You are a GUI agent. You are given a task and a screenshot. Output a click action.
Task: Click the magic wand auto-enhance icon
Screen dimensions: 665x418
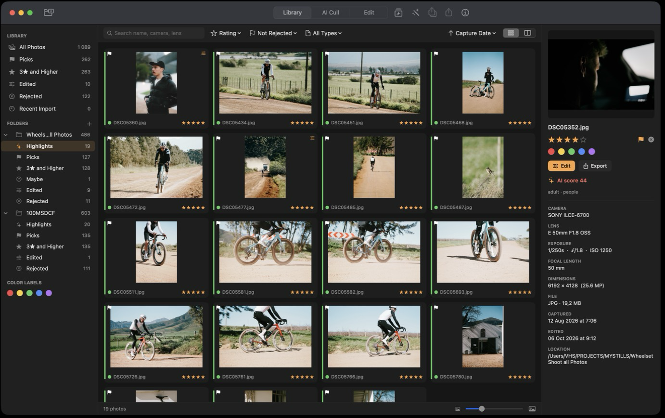coord(416,13)
